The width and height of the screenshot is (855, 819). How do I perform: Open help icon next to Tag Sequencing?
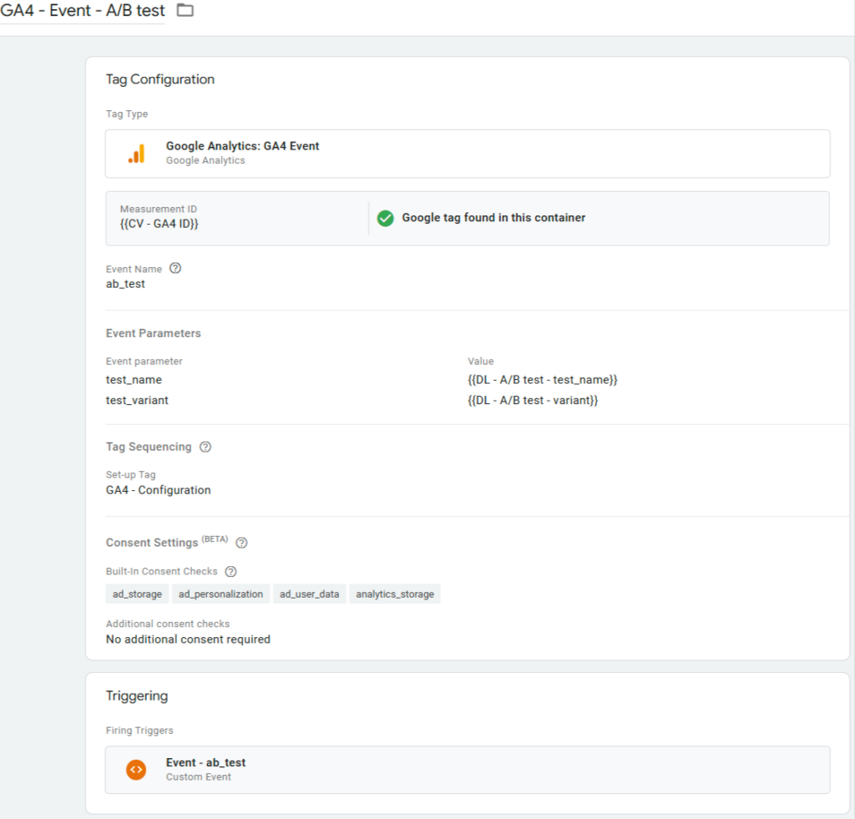[x=205, y=447]
